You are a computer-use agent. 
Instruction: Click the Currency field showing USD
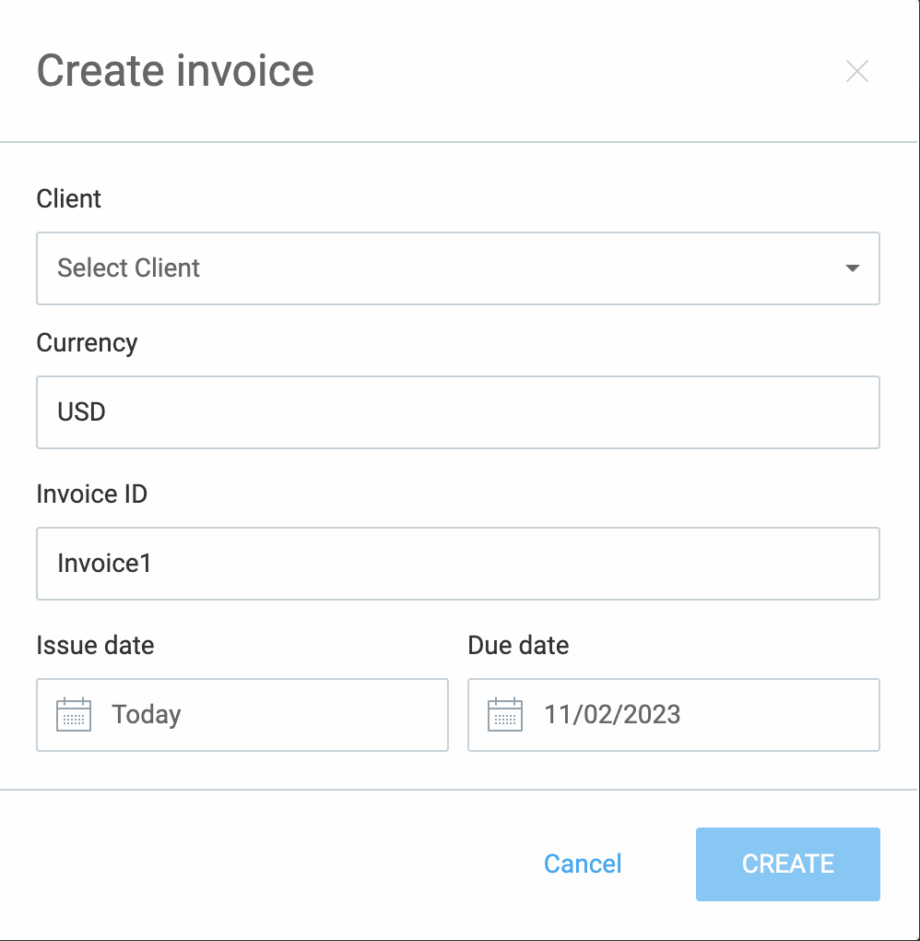[x=458, y=412]
